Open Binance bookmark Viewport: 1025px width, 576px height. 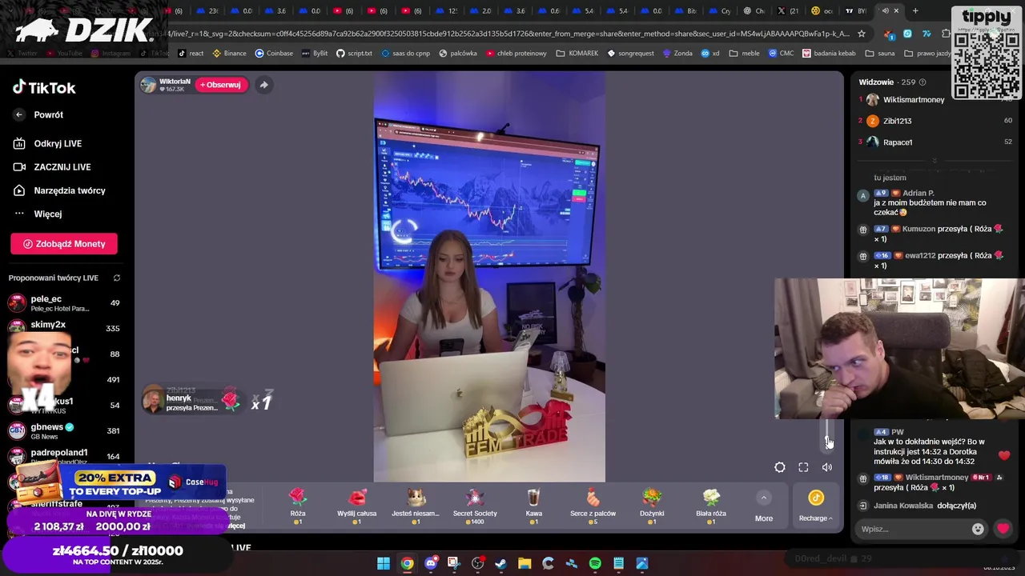228,53
